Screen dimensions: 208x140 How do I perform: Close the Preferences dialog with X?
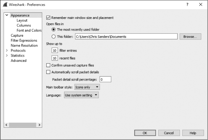pyautogui.click(x=201, y=4)
